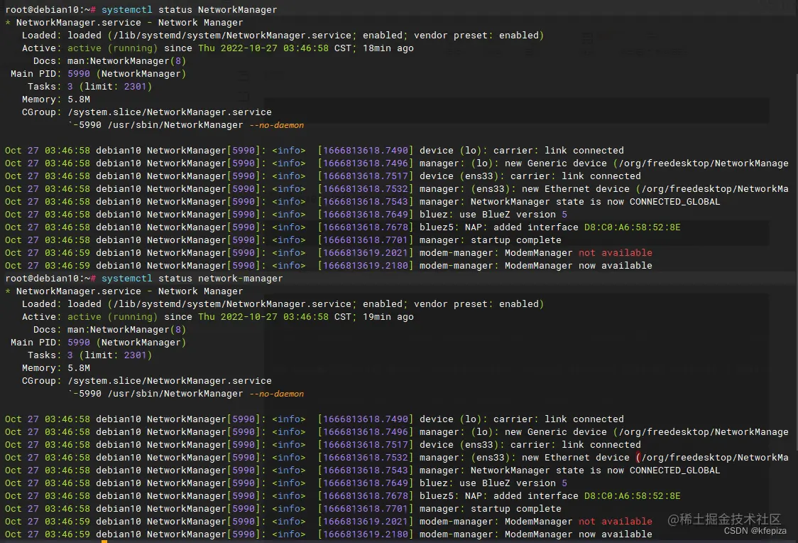The width and height of the screenshot is (798, 543).
Task: Click "manager: startup complete" in the first status output
Action: tap(490, 240)
